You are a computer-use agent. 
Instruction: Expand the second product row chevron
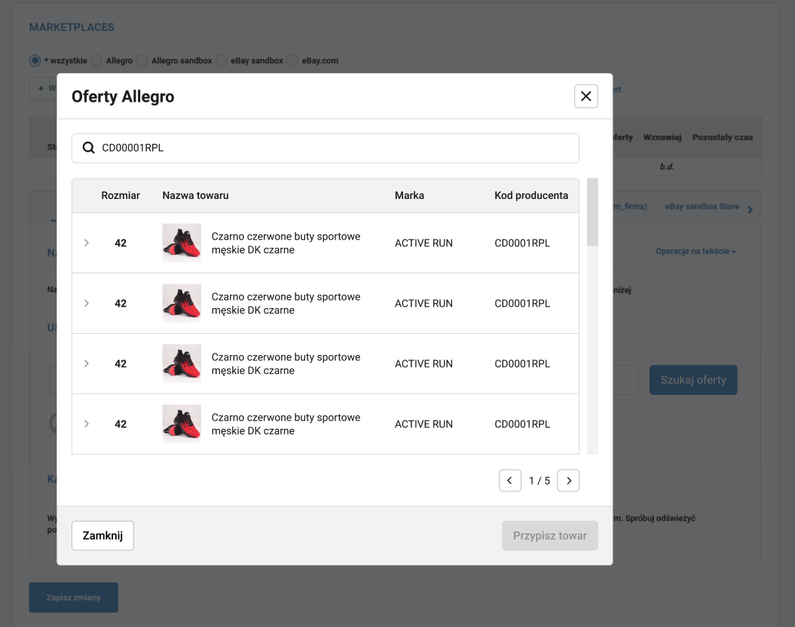pos(87,303)
